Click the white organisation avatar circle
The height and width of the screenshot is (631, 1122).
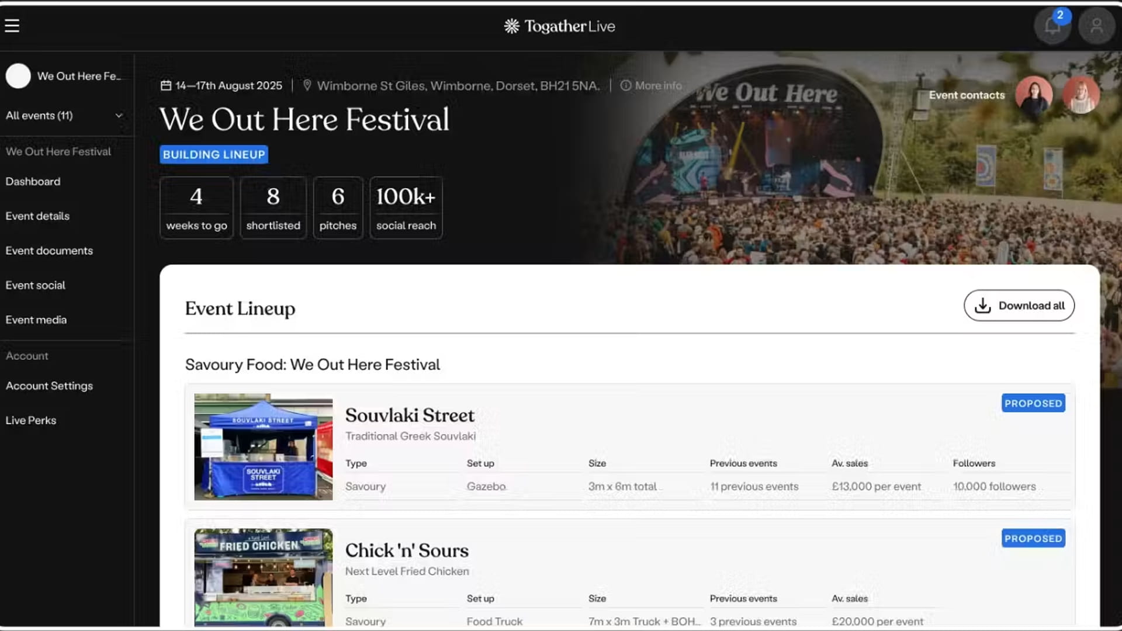pyautogui.click(x=18, y=76)
